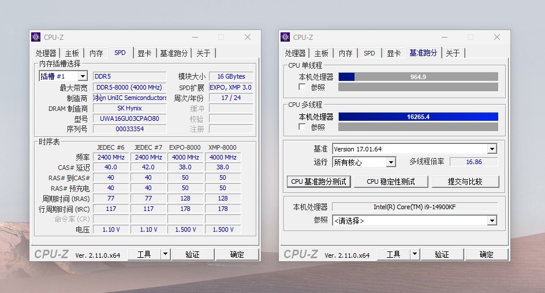Image resolution: width=545 pixels, height=293 pixels.
Task: Click the XMP-8000 column header
Action: pyautogui.click(x=222, y=147)
